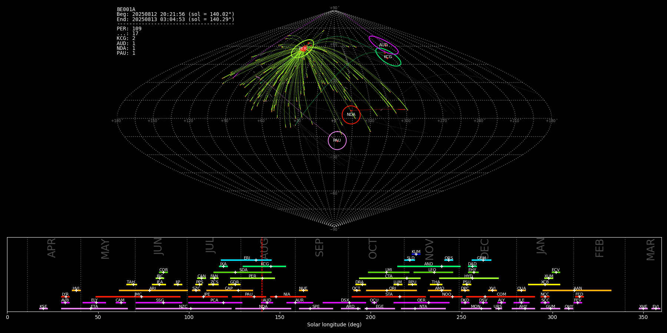Click the KCG green radiant ellipse on the map
Image resolution: width=667 pixels, height=333 pixels.
coord(388,57)
